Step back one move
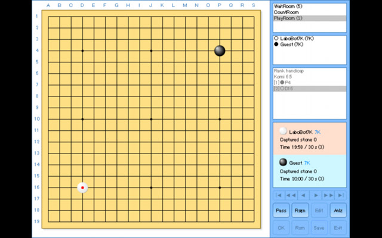The image size is (382, 238). click(x=303, y=195)
